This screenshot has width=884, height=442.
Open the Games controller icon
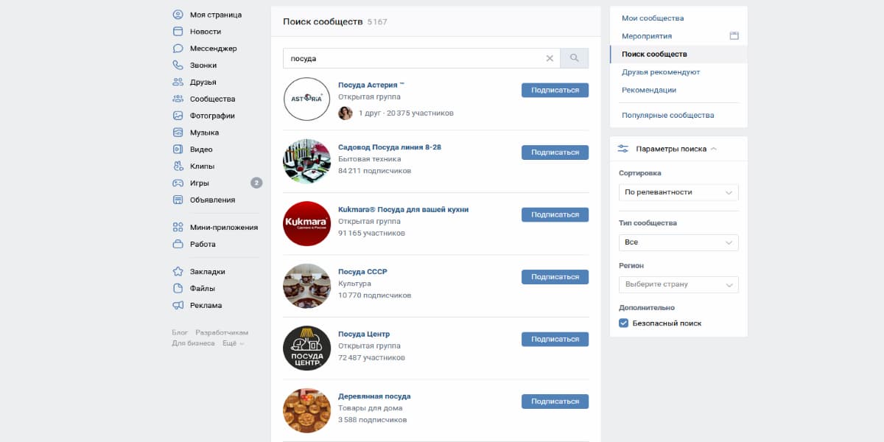(178, 183)
